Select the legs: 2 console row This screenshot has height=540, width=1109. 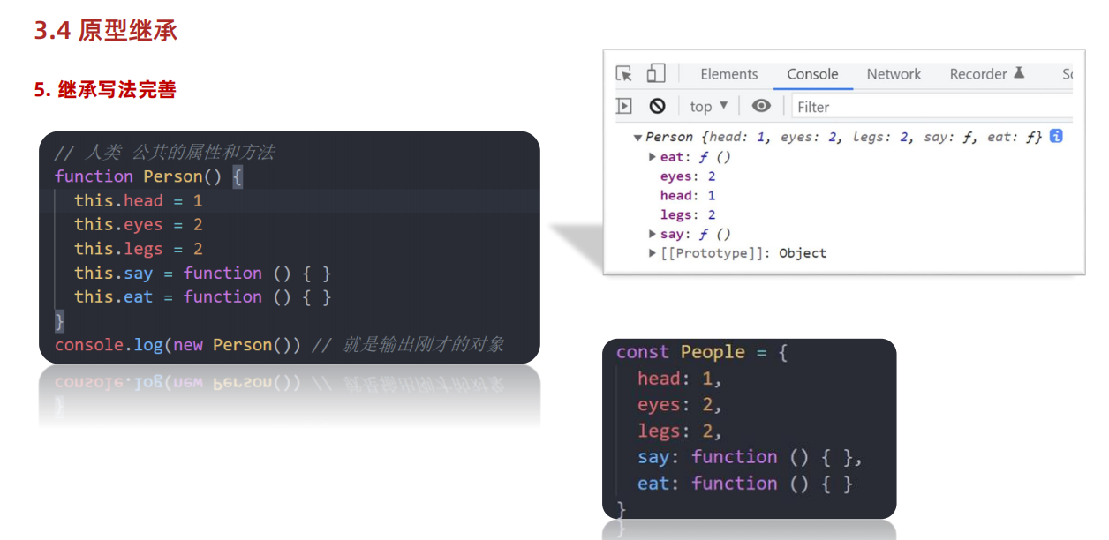coord(688,215)
